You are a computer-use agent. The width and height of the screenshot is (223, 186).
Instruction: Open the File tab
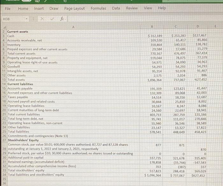[x=8, y=9]
